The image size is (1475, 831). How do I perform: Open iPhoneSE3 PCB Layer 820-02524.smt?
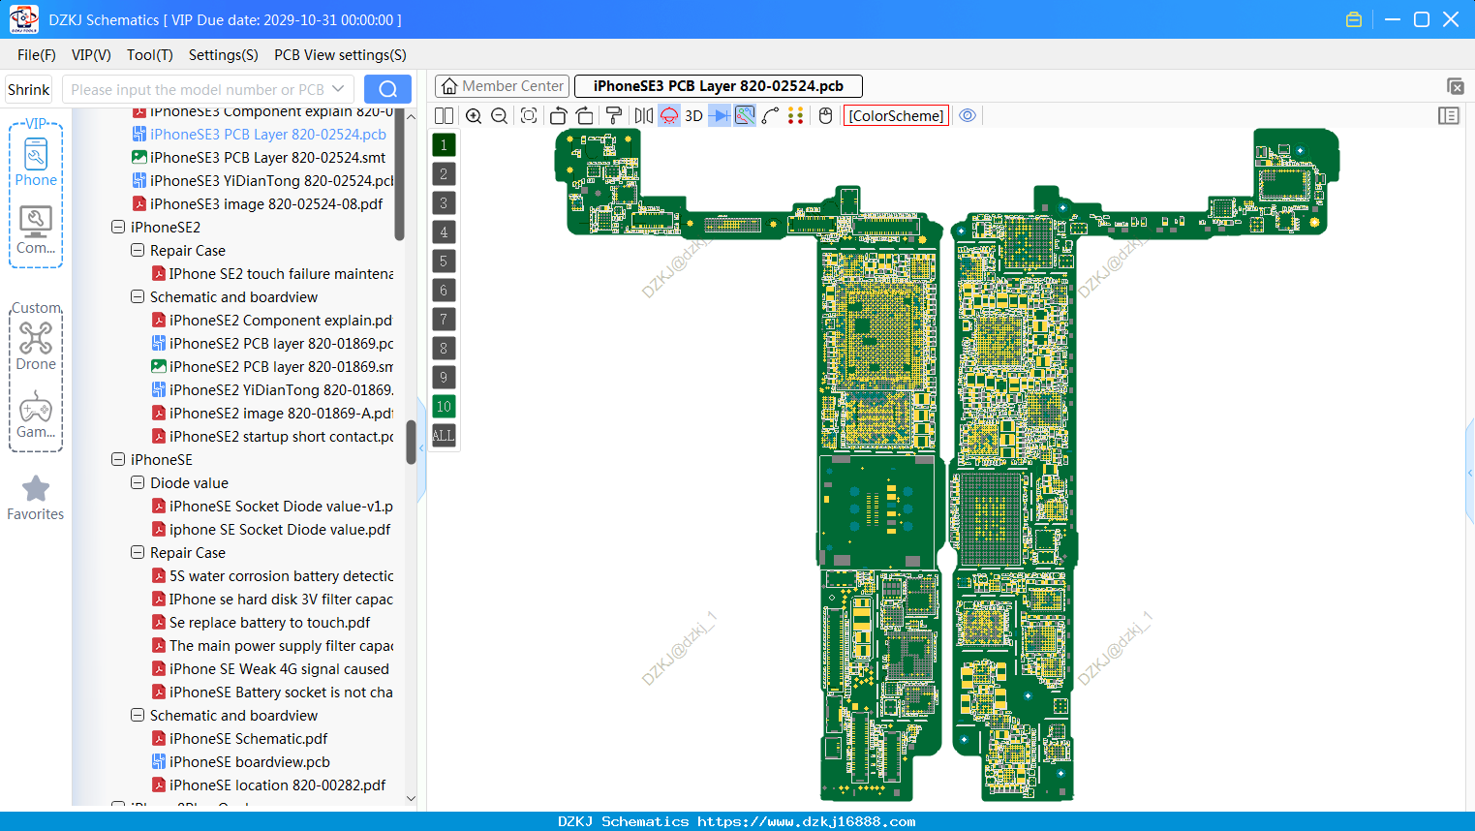259,157
